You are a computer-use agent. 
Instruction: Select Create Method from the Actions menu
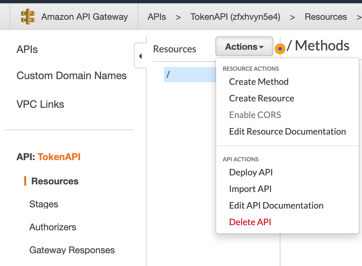258,82
